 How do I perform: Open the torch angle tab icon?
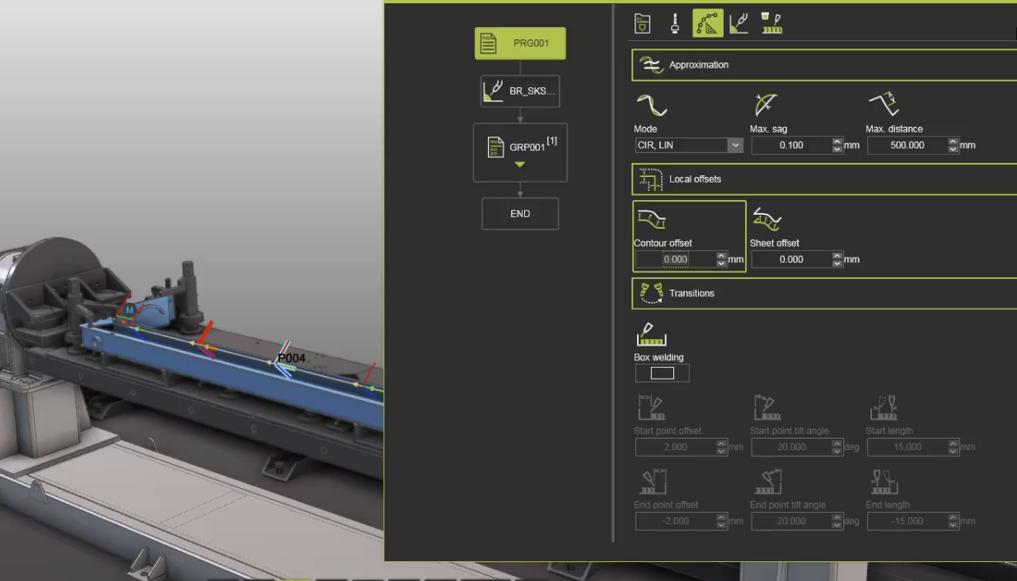(739, 24)
